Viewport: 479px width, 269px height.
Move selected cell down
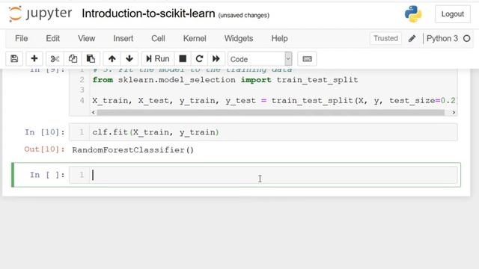click(129, 59)
